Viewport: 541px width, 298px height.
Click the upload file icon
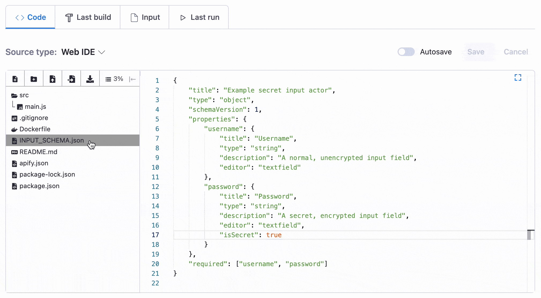[x=53, y=79]
